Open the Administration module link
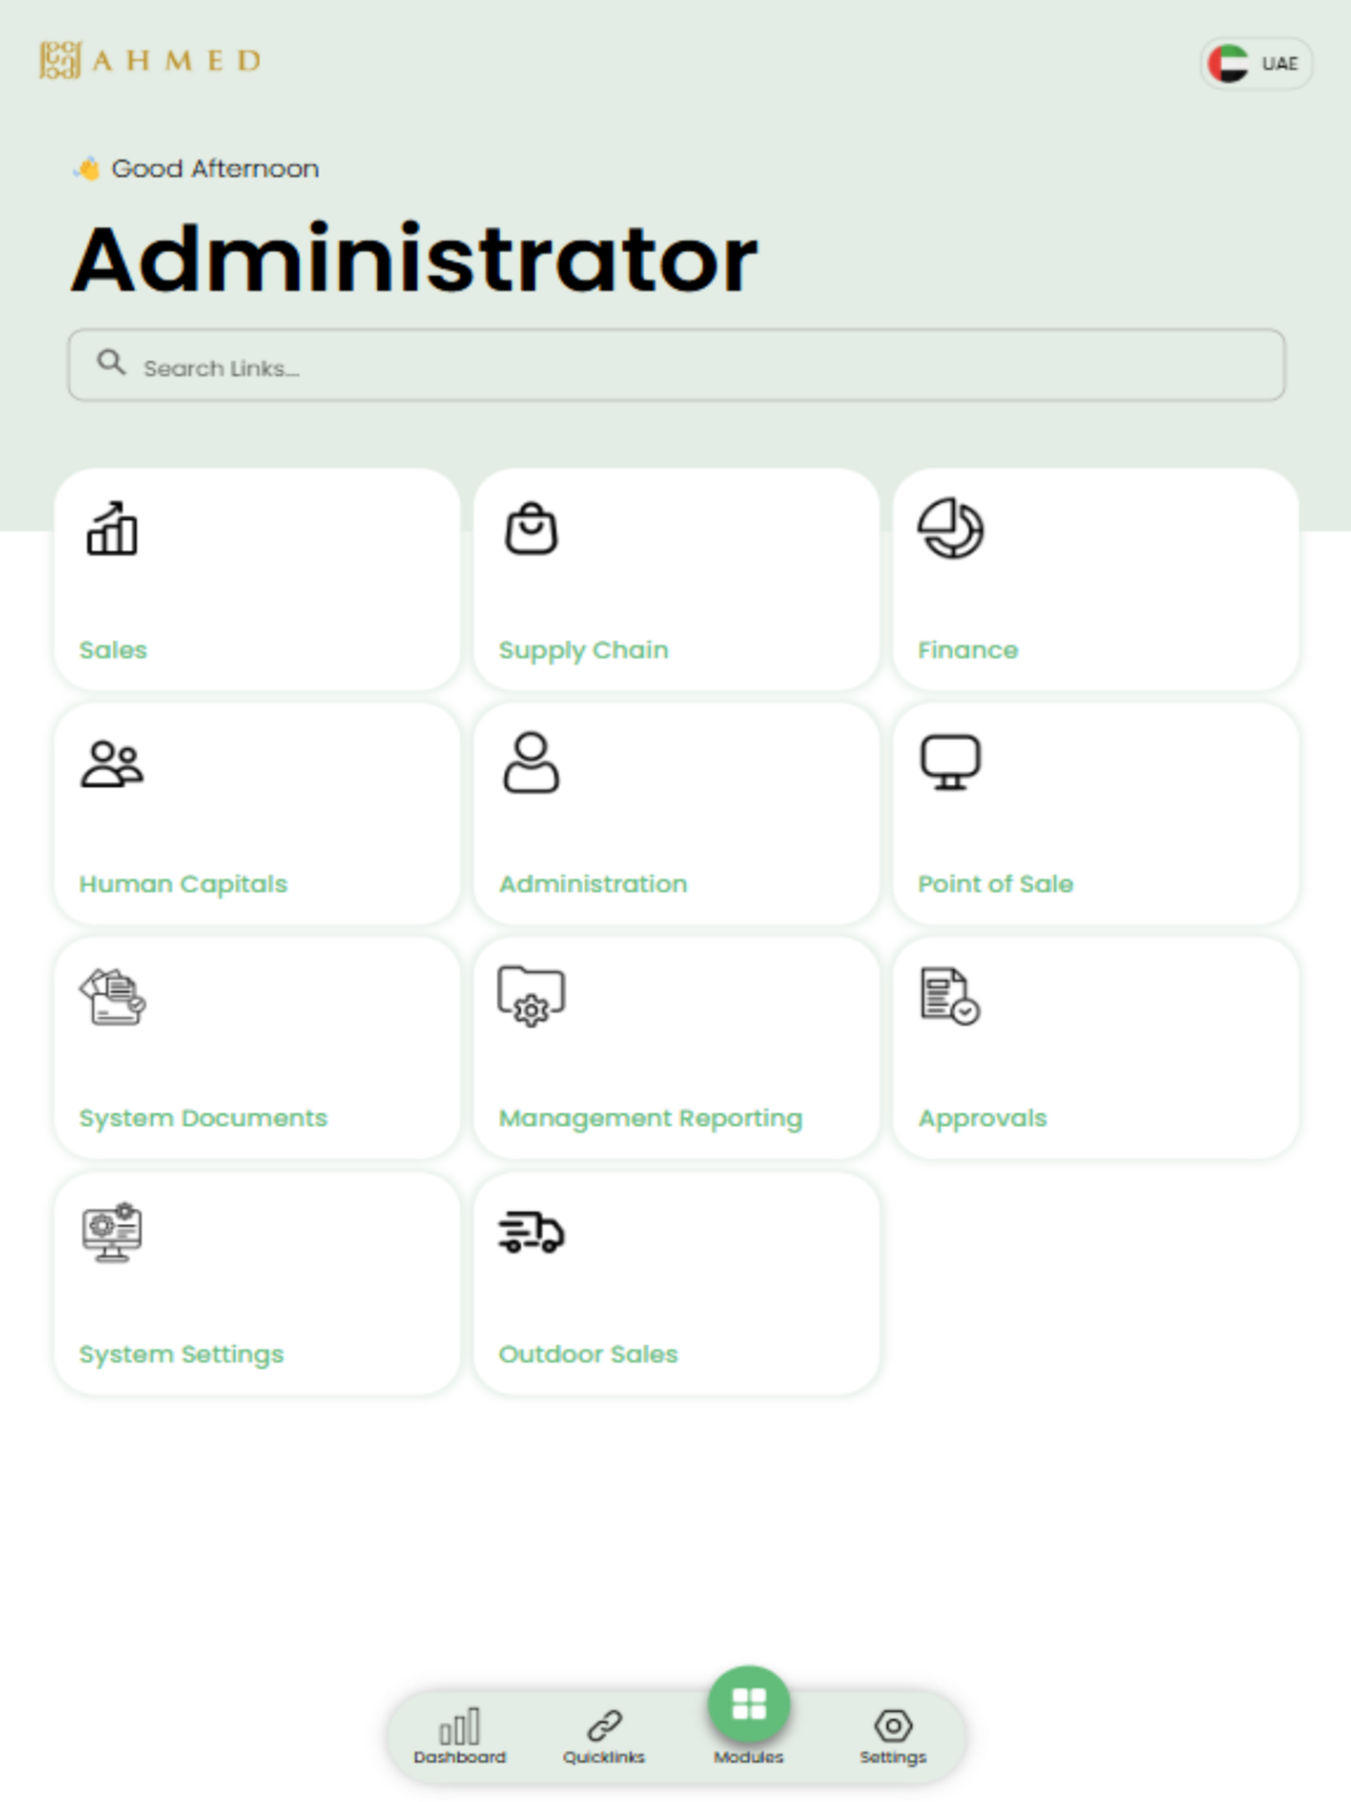The image size is (1351, 1802). click(x=593, y=884)
